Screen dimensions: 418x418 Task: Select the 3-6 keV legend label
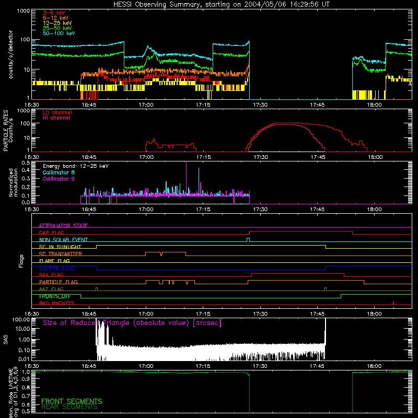pos(54,13)
